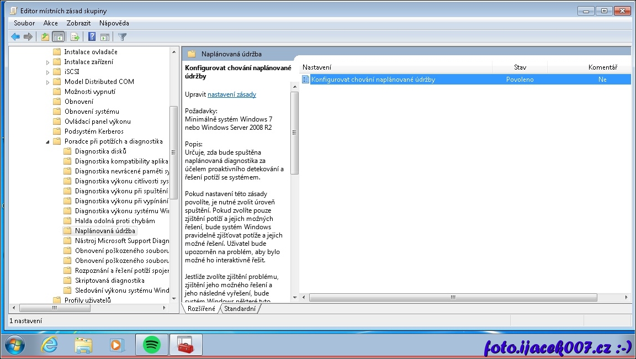Open the Spotify taskbar icon
The image size is (636, 359).
152,345
